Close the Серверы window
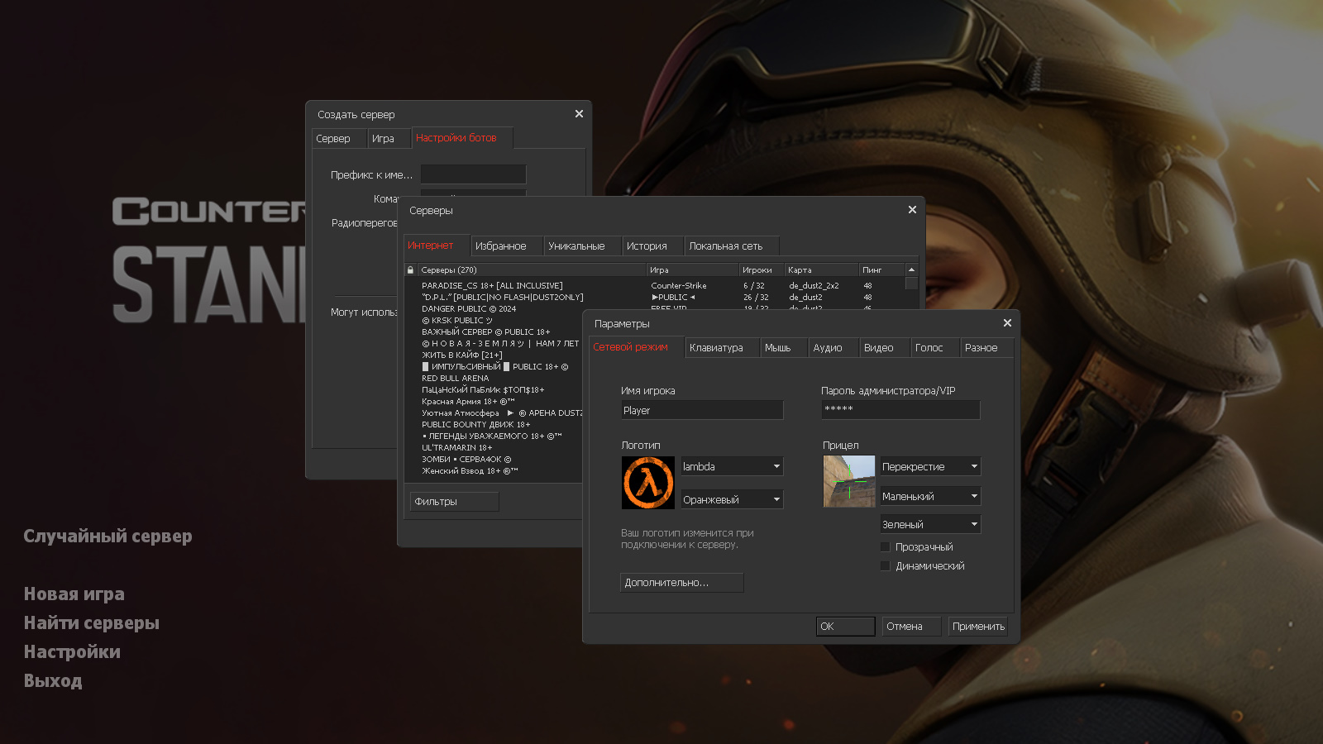Viewport: 1323px width, 744px height. coord(912,210)
